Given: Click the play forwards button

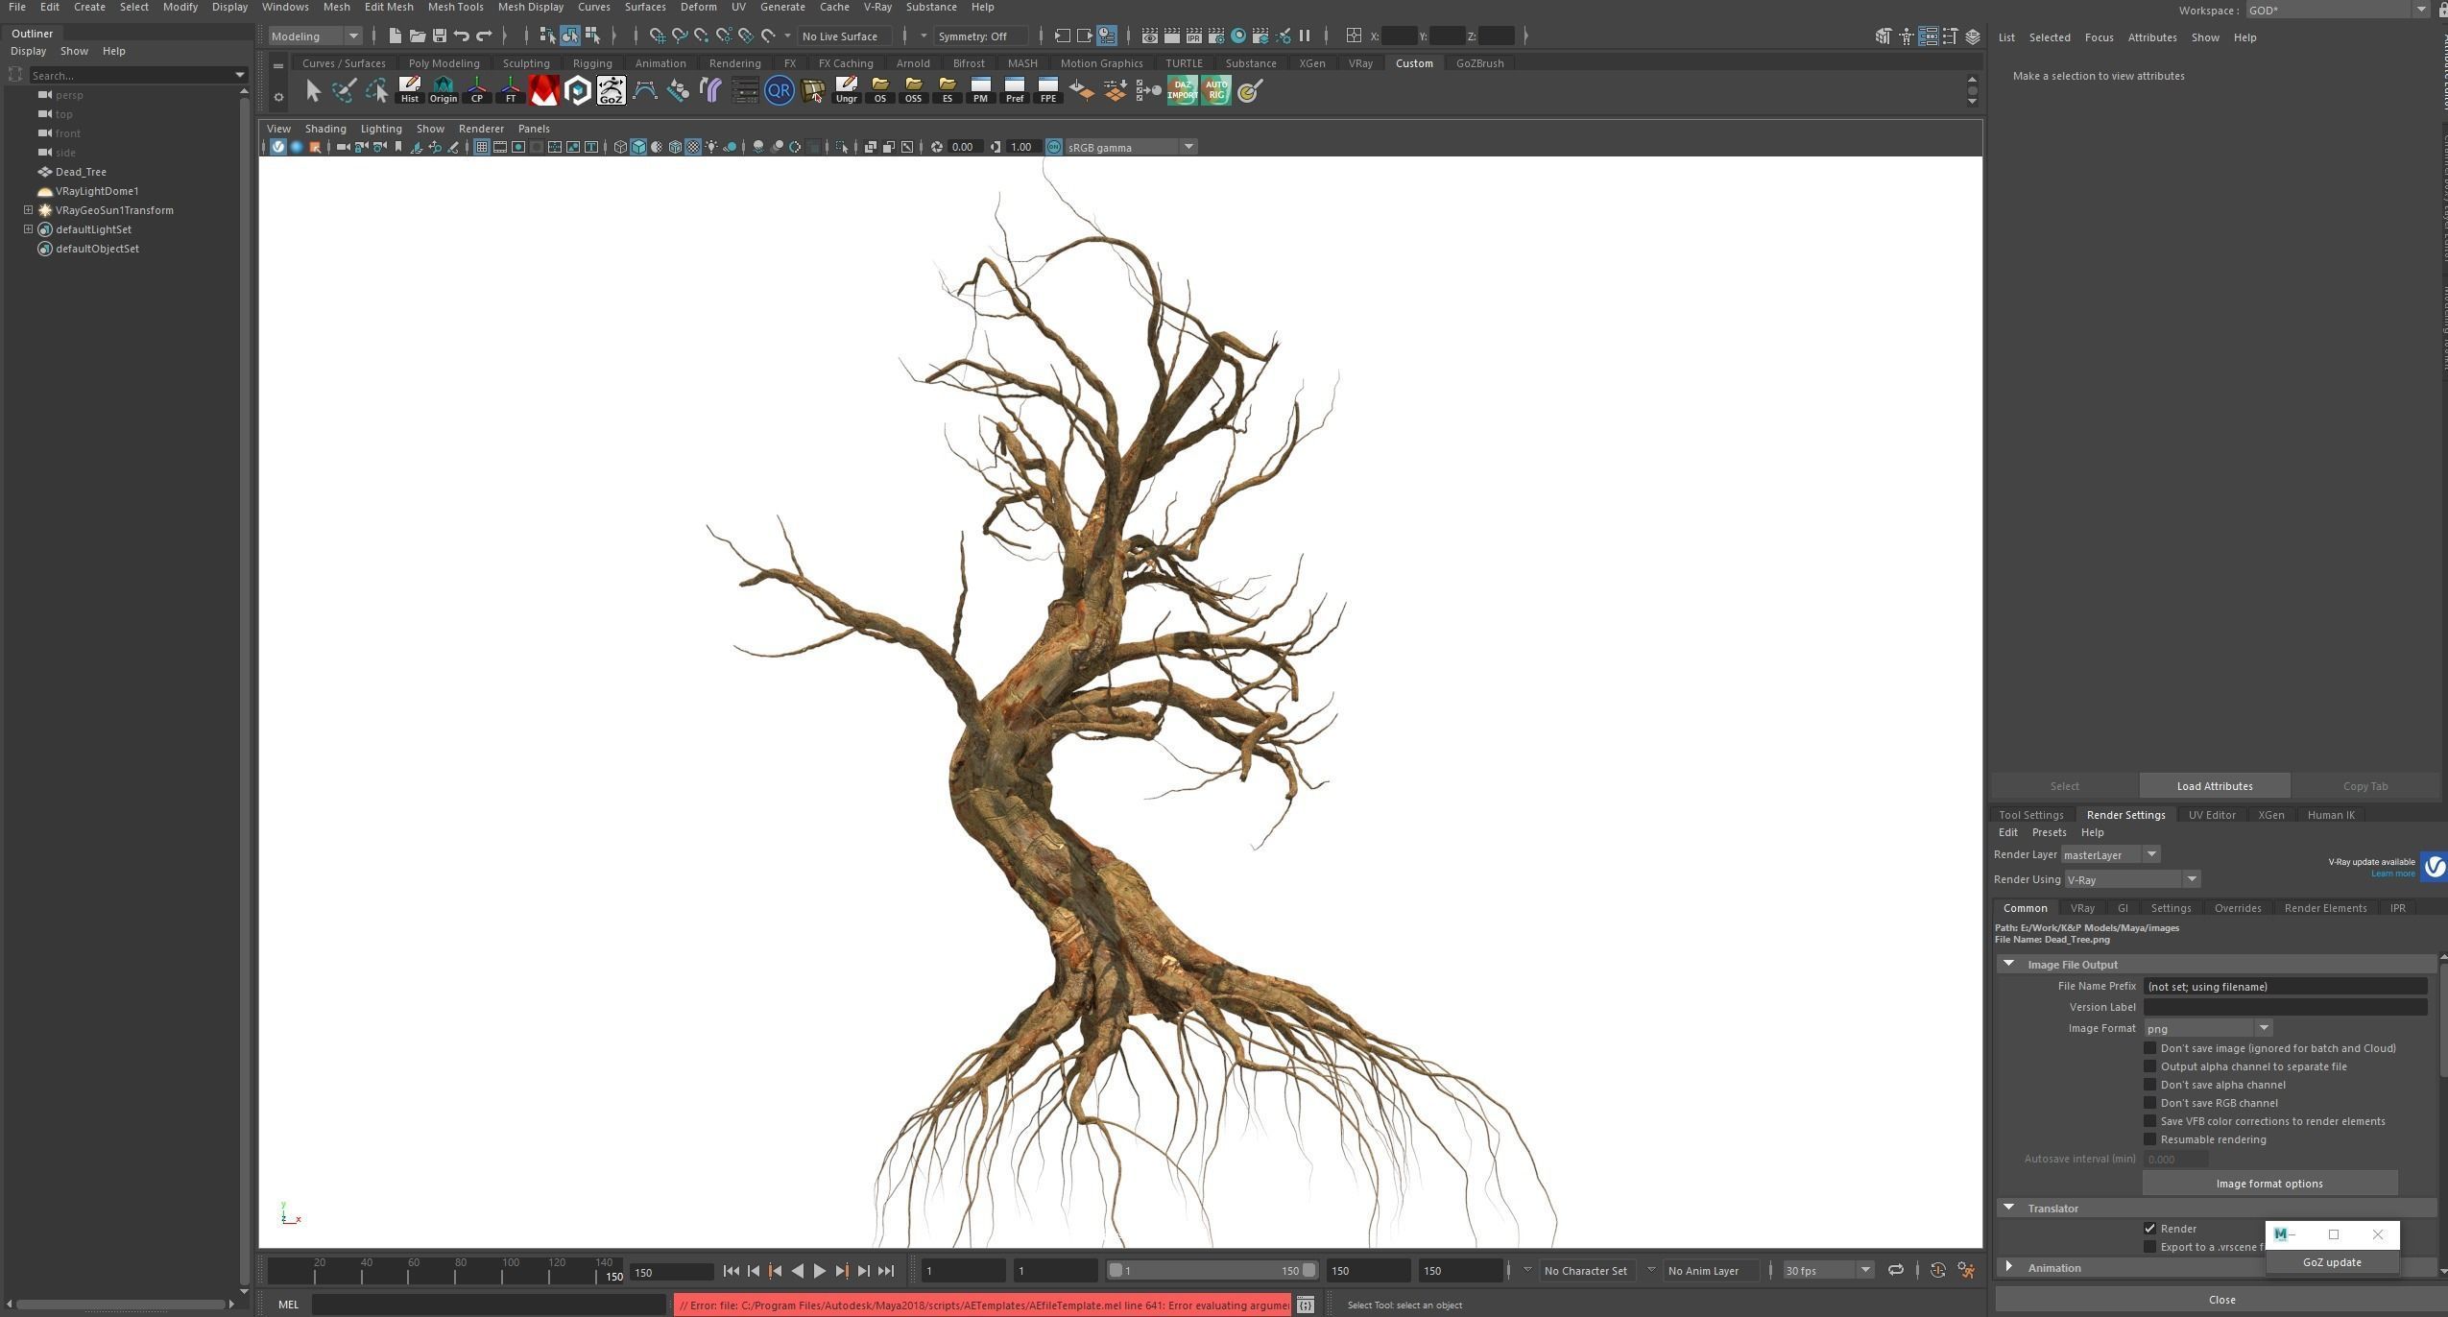Looking at the screenshot, I should 820,1271.
